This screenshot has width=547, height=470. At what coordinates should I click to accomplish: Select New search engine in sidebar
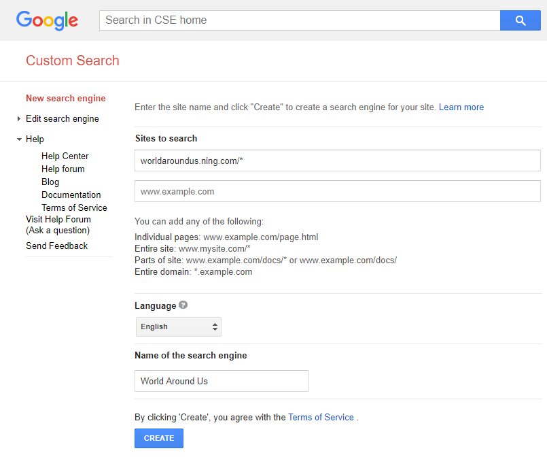(66, 98)
